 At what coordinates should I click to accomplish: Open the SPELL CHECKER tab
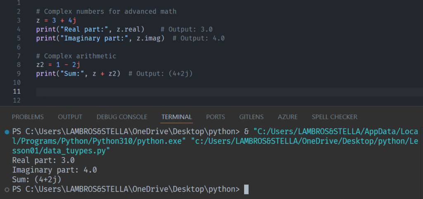click(x=334, y=117)
